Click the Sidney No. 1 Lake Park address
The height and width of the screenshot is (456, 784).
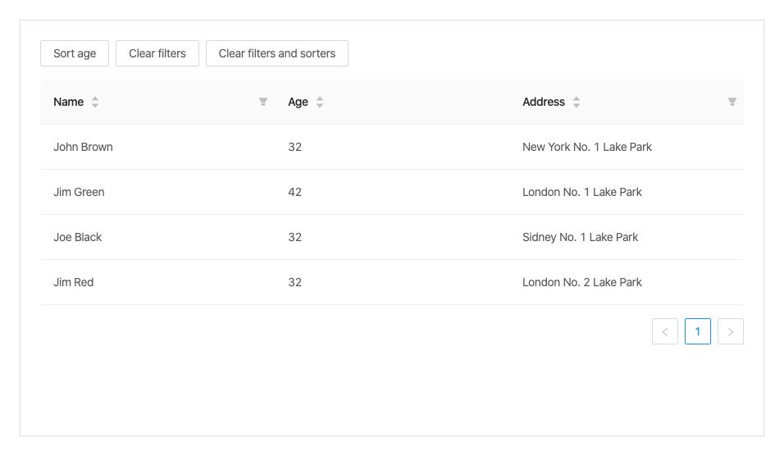tap(580, 238)
